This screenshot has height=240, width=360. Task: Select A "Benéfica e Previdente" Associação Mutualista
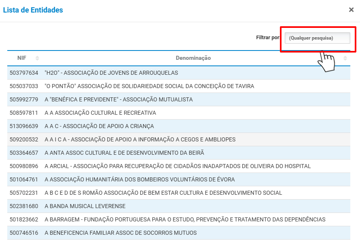pyautogui.click(x=119, y=100)
